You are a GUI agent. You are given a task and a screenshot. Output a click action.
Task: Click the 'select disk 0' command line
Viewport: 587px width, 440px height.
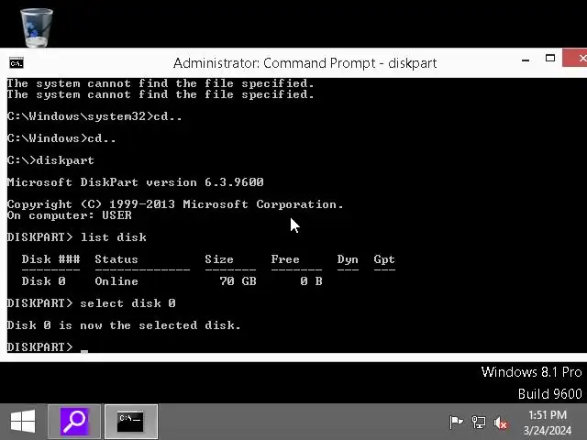click(x=92, y=303)
